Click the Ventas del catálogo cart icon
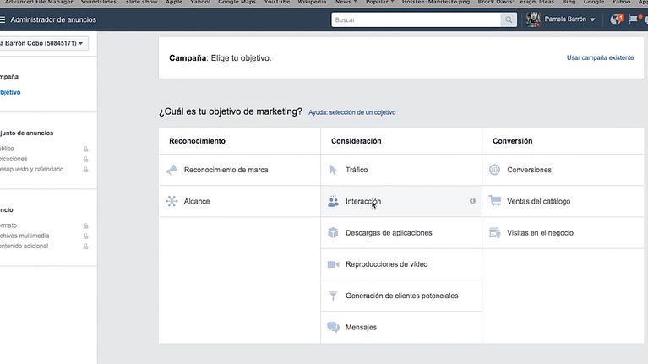This screenshot has width=648, height=364. tap(495, 201)
